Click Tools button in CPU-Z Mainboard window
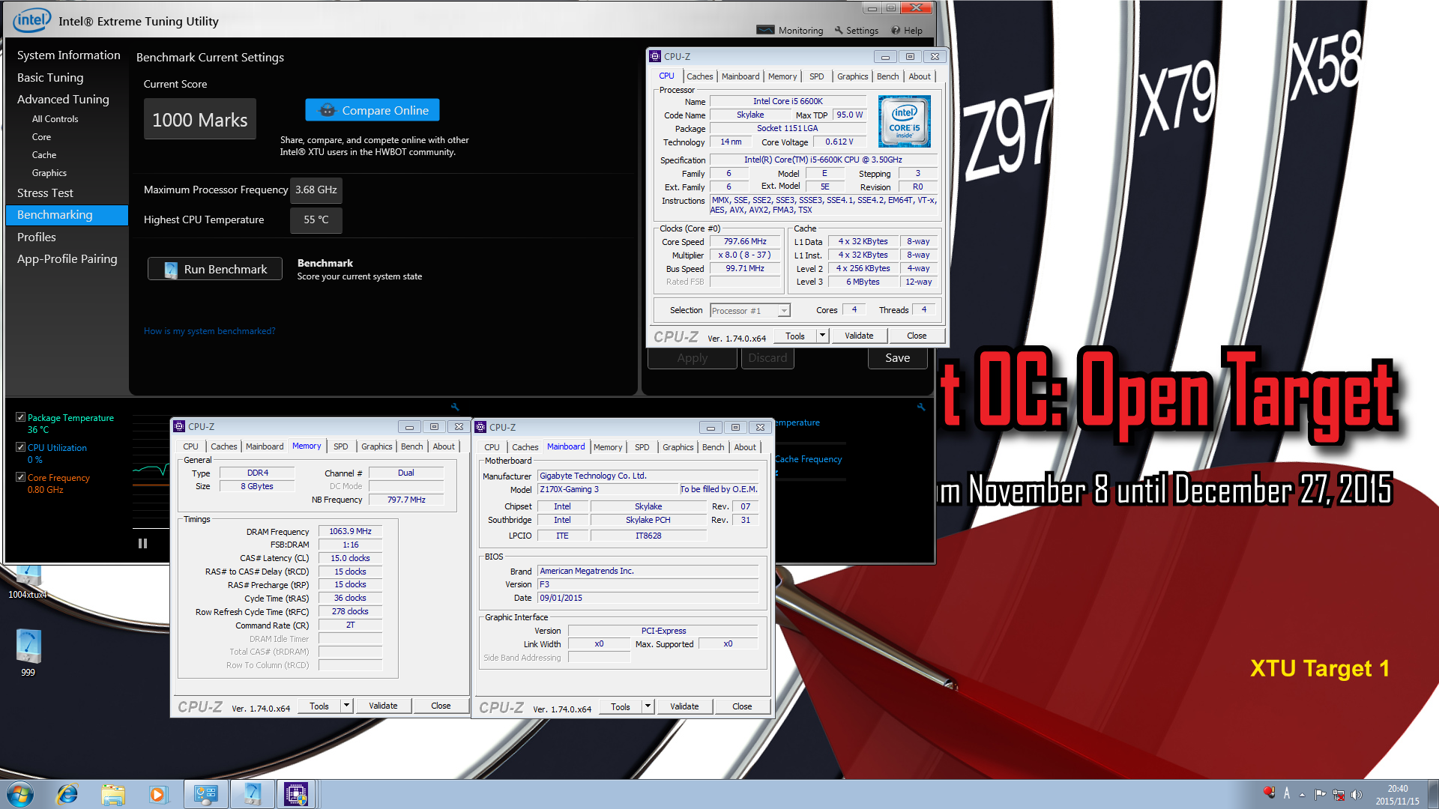The width and height of the screenshot is (1439, 809). (x=621, y=706)
